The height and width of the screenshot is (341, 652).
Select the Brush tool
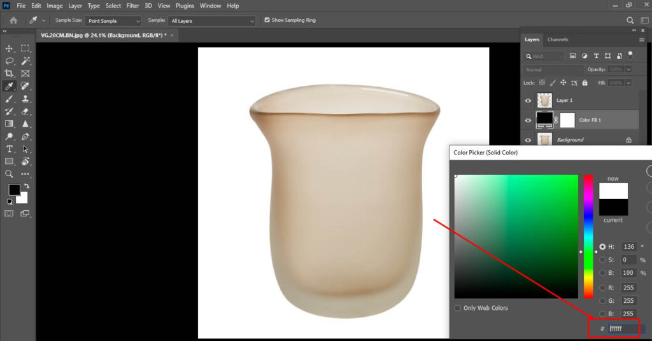pos(9,99)
